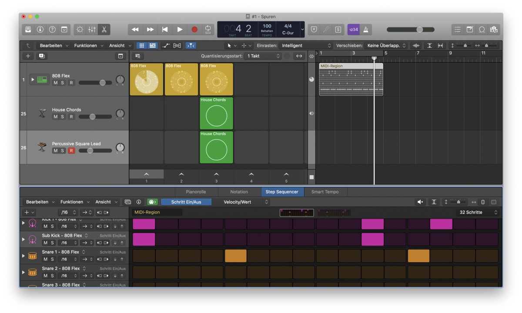Click the green MIDI icon in Step Sequencer toolbar
The height and width of the screenshot is (313, 522).
152,202
